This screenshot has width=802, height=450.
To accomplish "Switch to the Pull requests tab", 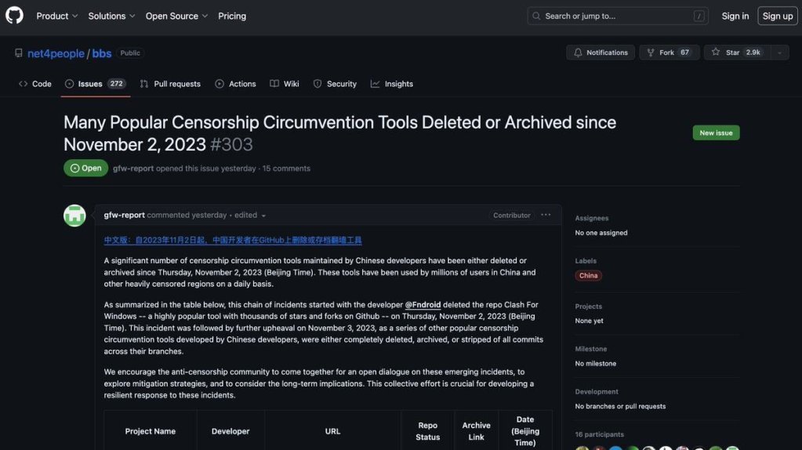I will (x=170, y=84).
